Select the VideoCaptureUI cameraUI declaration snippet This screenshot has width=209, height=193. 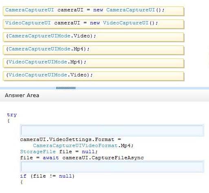tap(93, 24)
